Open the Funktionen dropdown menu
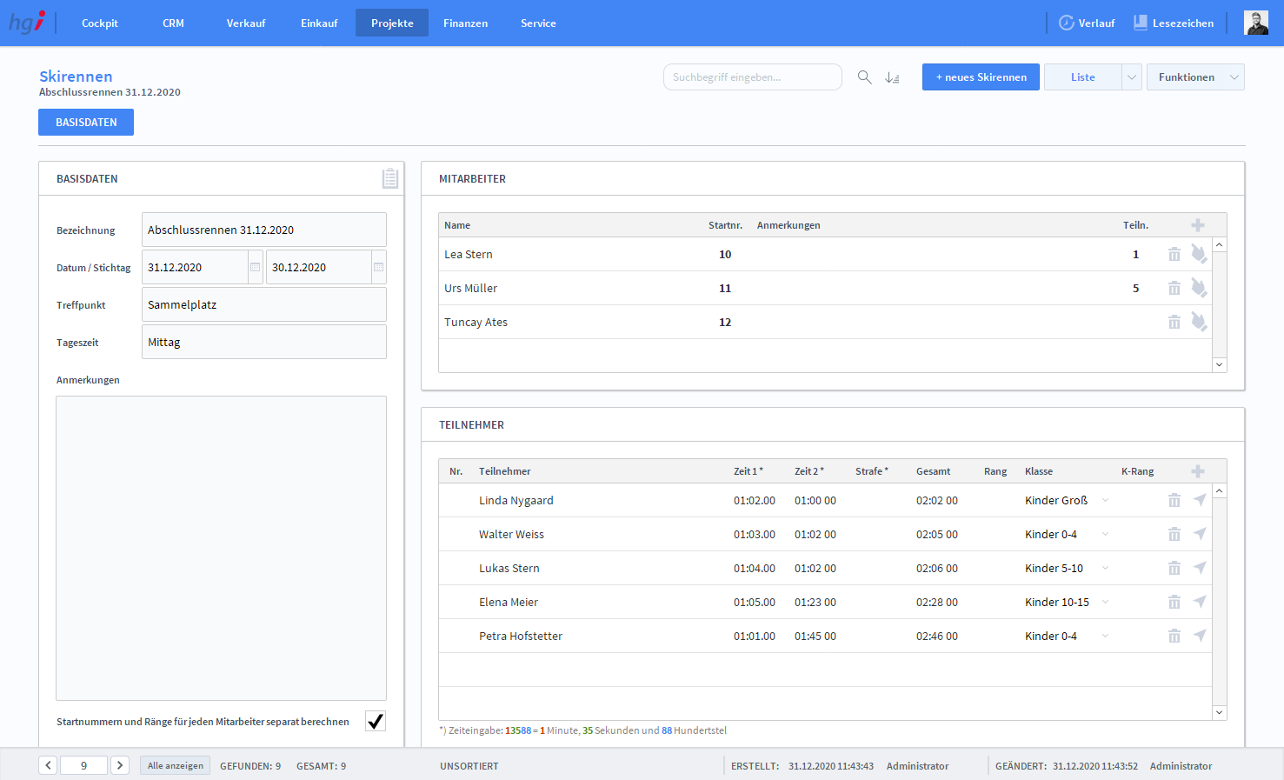The height and width of the screenshot is (780, 1284). point(1195,77)
